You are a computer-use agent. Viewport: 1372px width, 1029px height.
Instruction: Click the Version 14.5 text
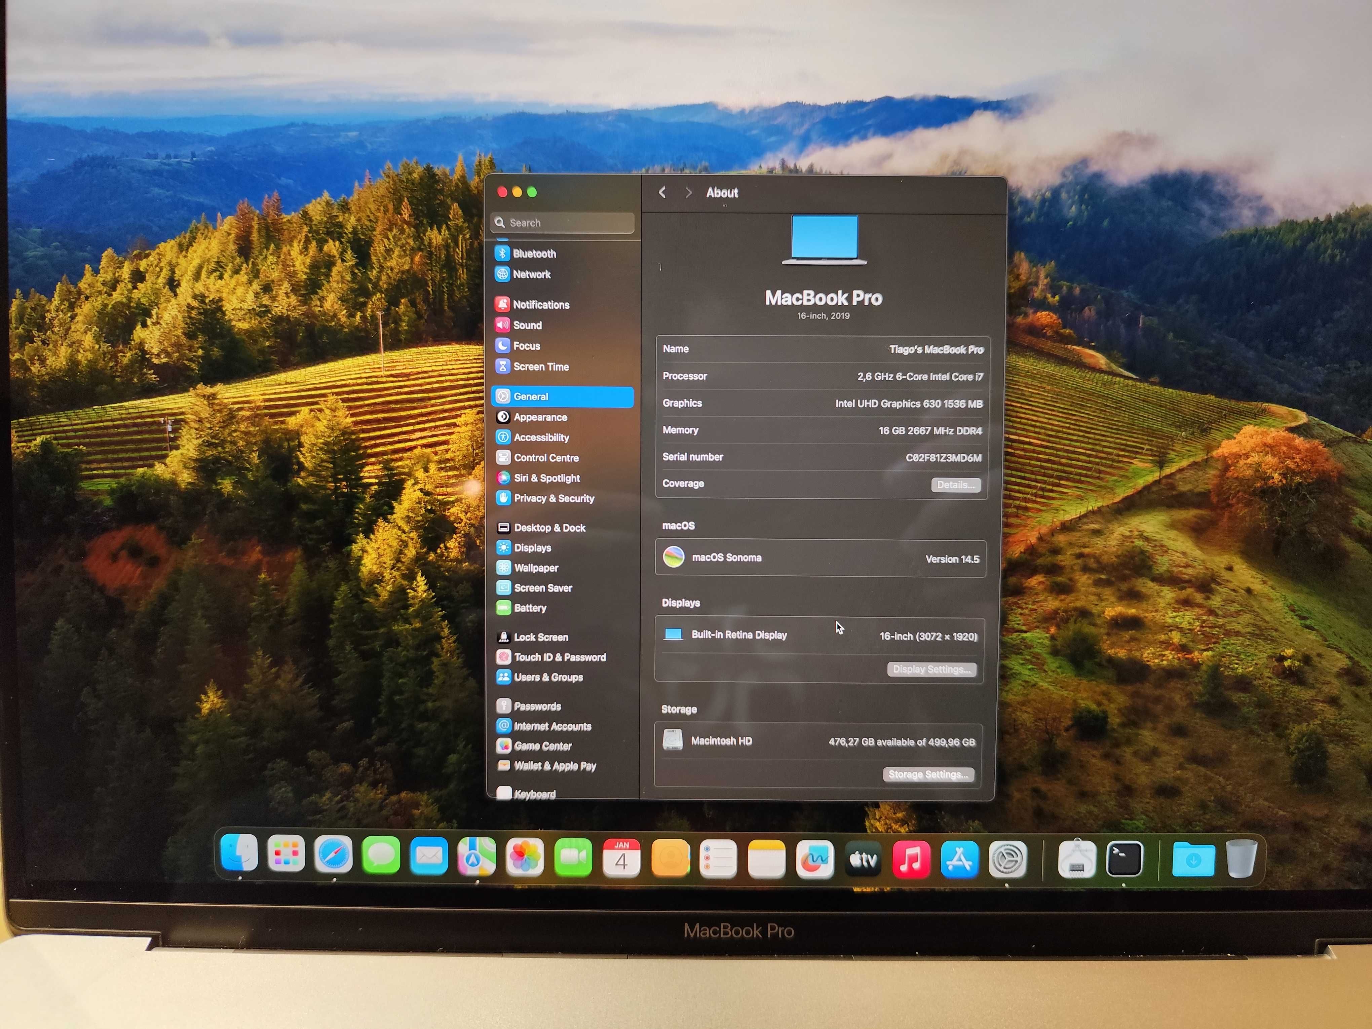pyautogui.click(x=952, y=559)
